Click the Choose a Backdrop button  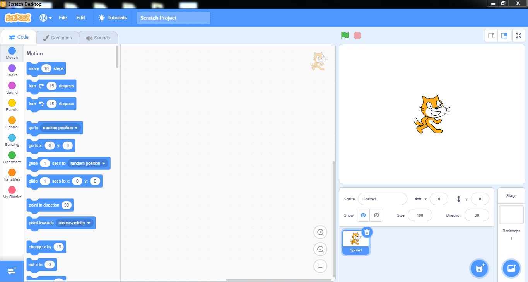511,268
